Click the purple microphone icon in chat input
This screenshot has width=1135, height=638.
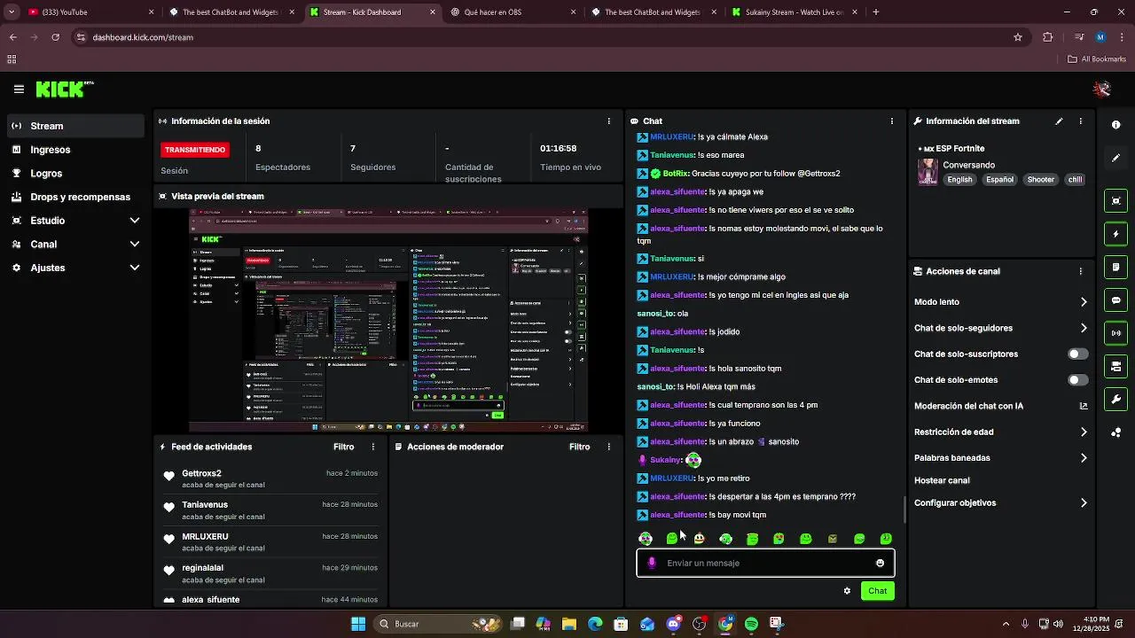click(x=652, y=564)
